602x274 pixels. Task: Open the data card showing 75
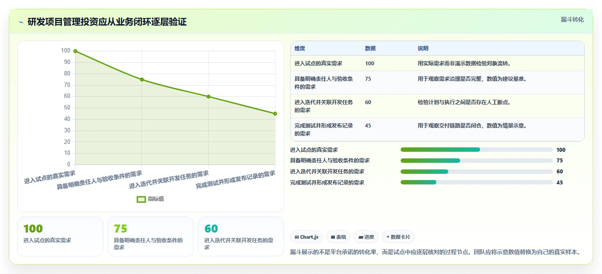pyautogui.click(x=151, y=236)
